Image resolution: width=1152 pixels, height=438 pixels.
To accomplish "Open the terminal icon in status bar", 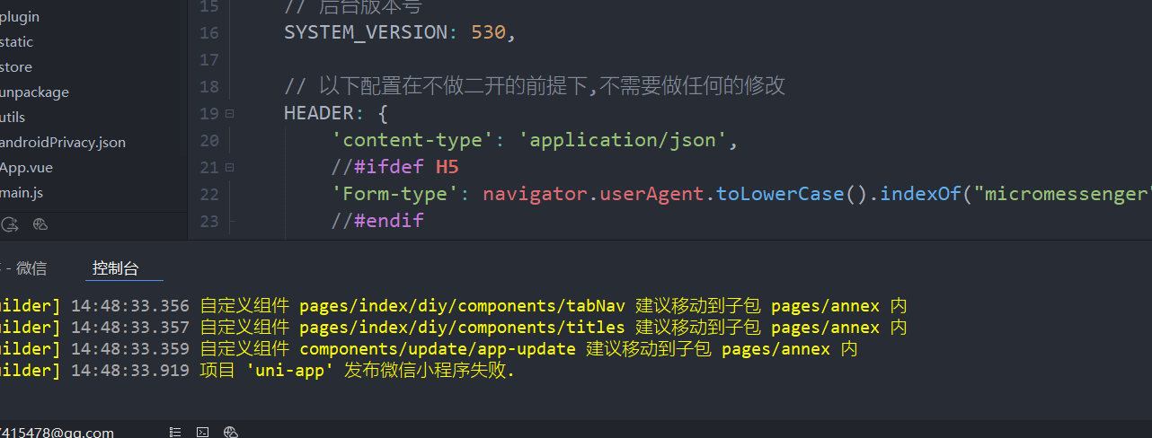I will click(x=203, y=432).
